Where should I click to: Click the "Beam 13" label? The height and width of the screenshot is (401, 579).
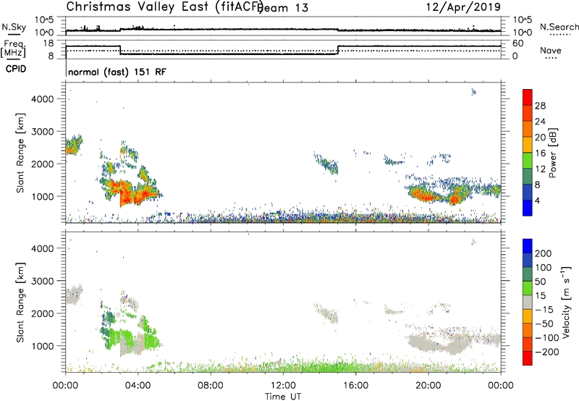284,8
